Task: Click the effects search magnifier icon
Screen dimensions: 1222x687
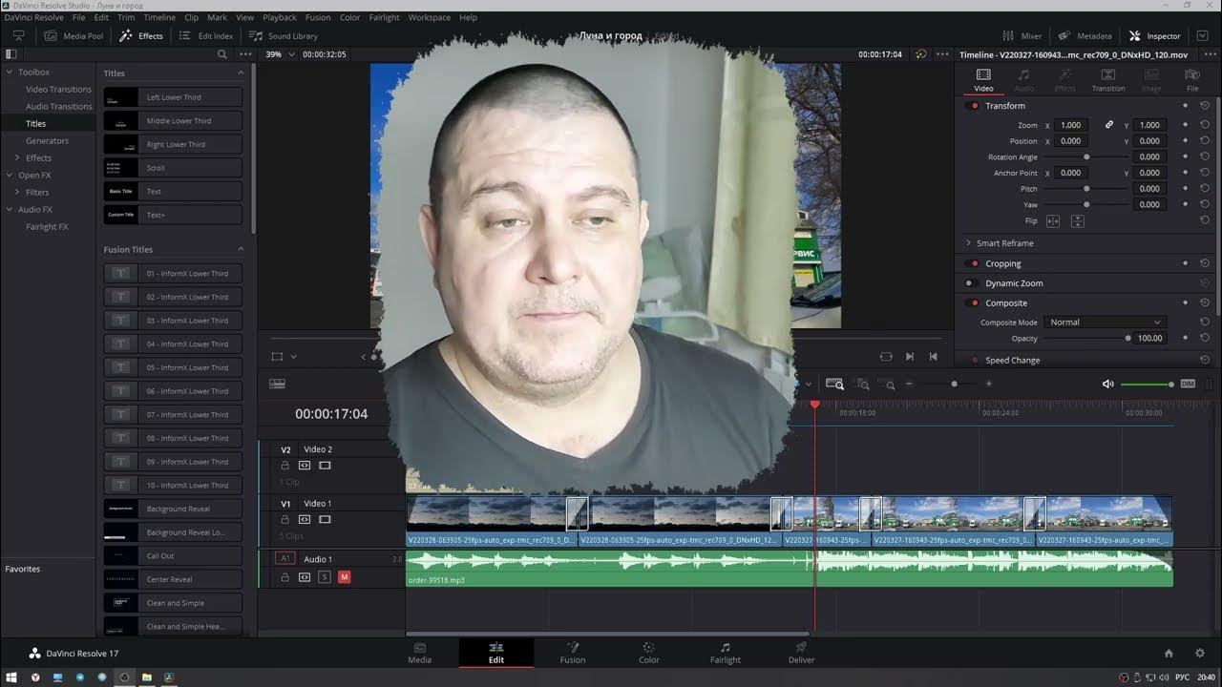Action: coord(222,54)
